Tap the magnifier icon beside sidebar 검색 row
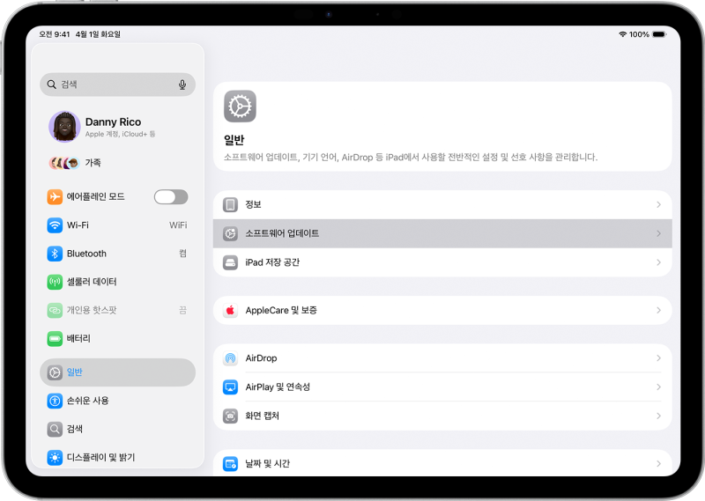The height and width of the screenshot is (501, 705). click(55, 429)
